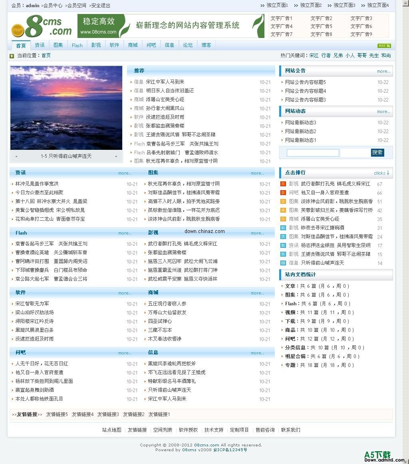Click 联系我们 in the footer menu
Viewport: 409px width, 464px height.
point(290,430)
